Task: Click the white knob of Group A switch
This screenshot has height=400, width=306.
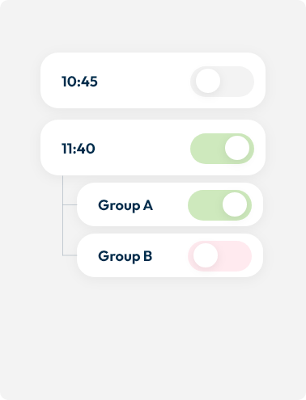Action: (235, 204)
